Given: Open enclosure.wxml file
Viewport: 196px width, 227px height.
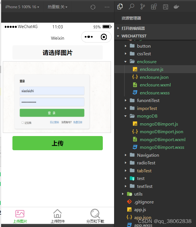Looking at the screenshot, I should pos(155,85).
